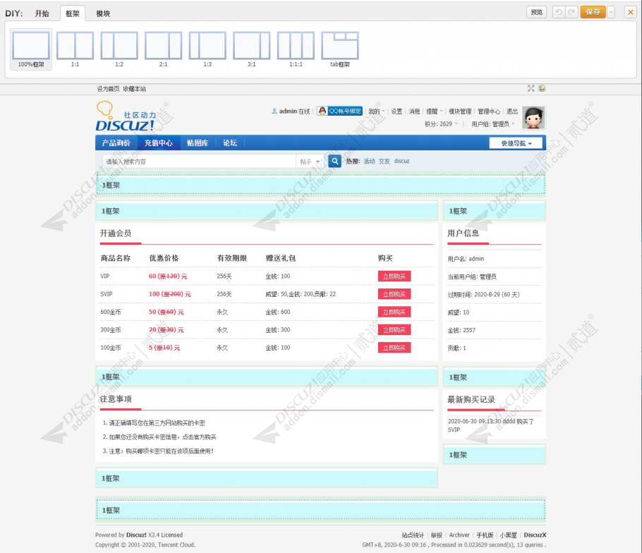642x553 pixels.
Task: Click the admin user avatar
Action: 533,118
